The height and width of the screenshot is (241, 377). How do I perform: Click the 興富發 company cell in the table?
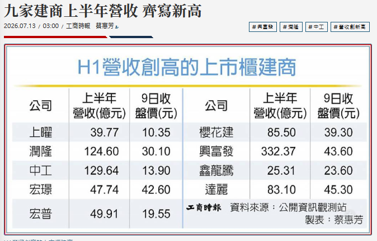tap(216, 151)
